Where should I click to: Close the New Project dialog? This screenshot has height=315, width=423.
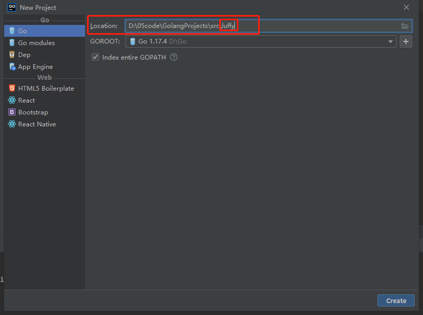coord(406,7)
